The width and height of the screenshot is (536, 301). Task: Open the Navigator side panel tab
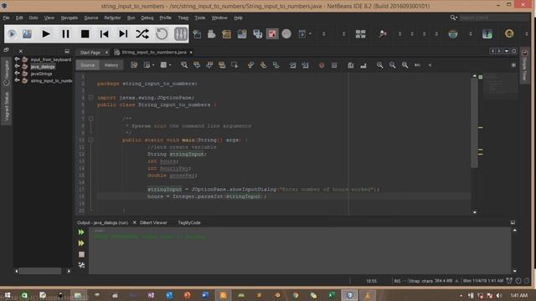point(6,73)
